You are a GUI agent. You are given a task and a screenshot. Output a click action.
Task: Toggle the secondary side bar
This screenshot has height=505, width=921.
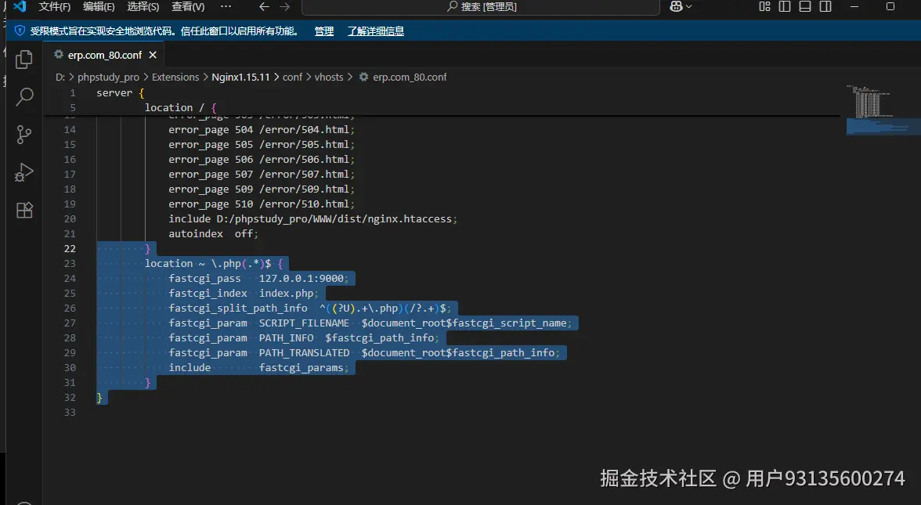(x=825, y=6)
